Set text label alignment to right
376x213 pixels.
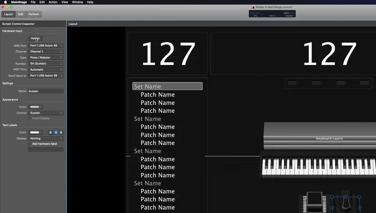(61, 133)
